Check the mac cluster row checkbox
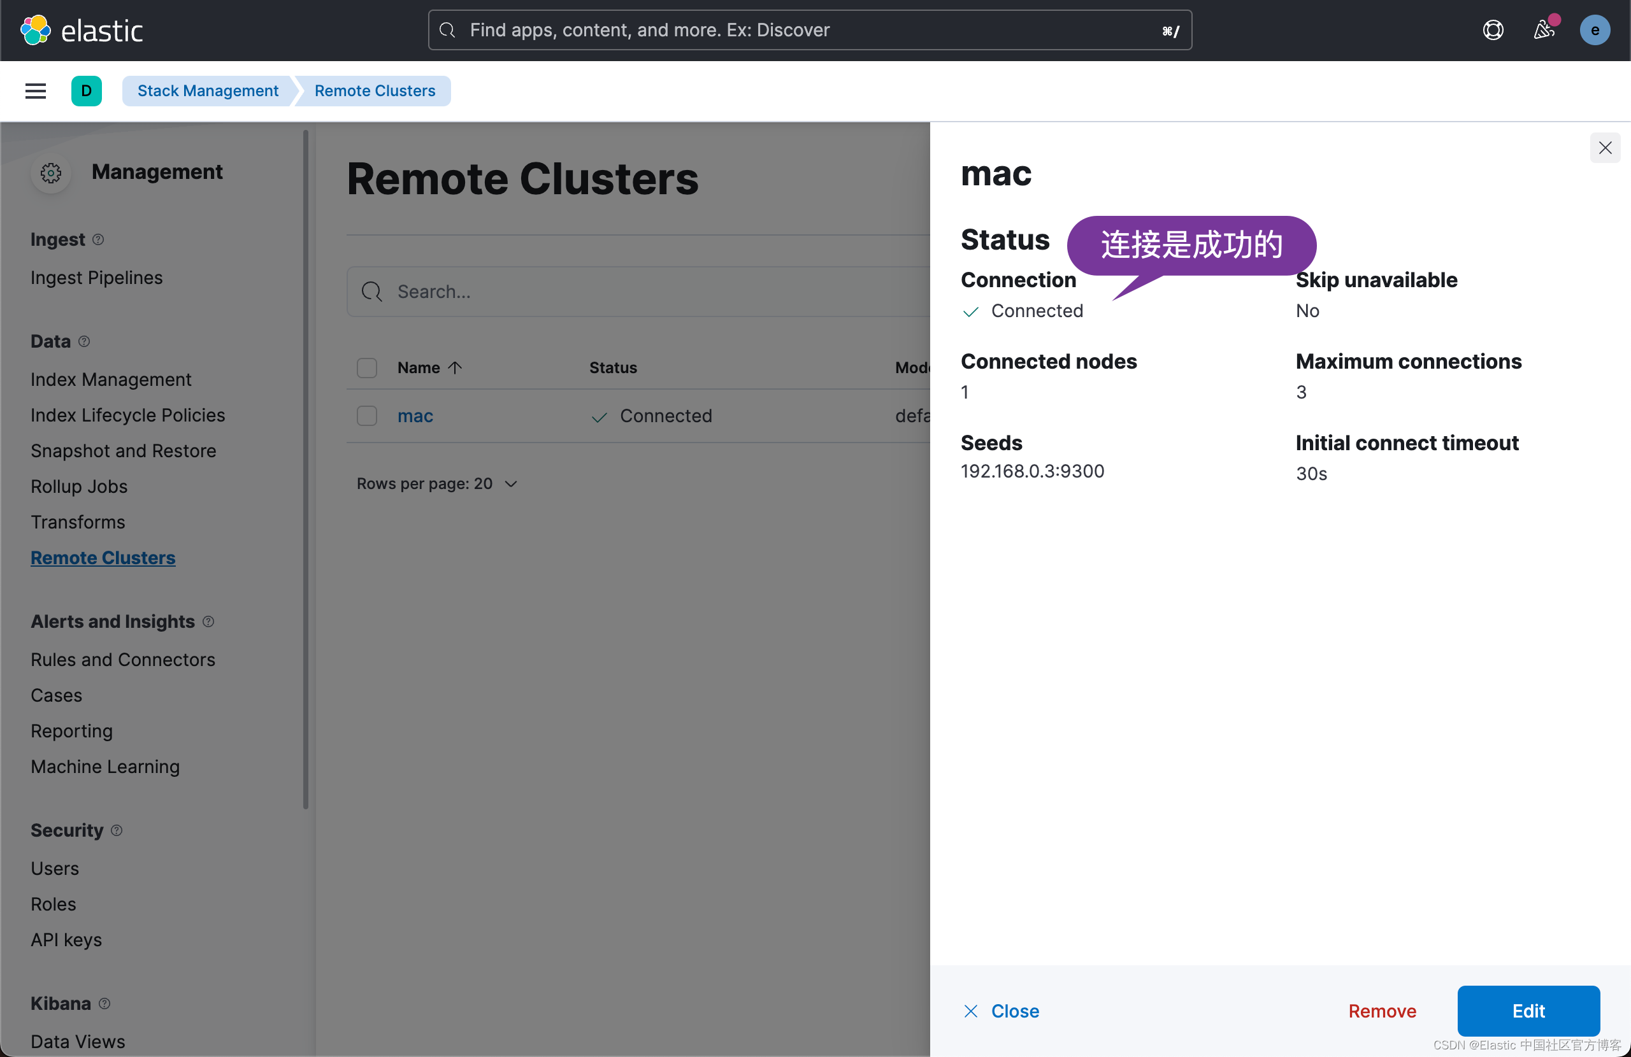The width and height of the screenshot is (1631, 1057). click(x=366, y=416)
